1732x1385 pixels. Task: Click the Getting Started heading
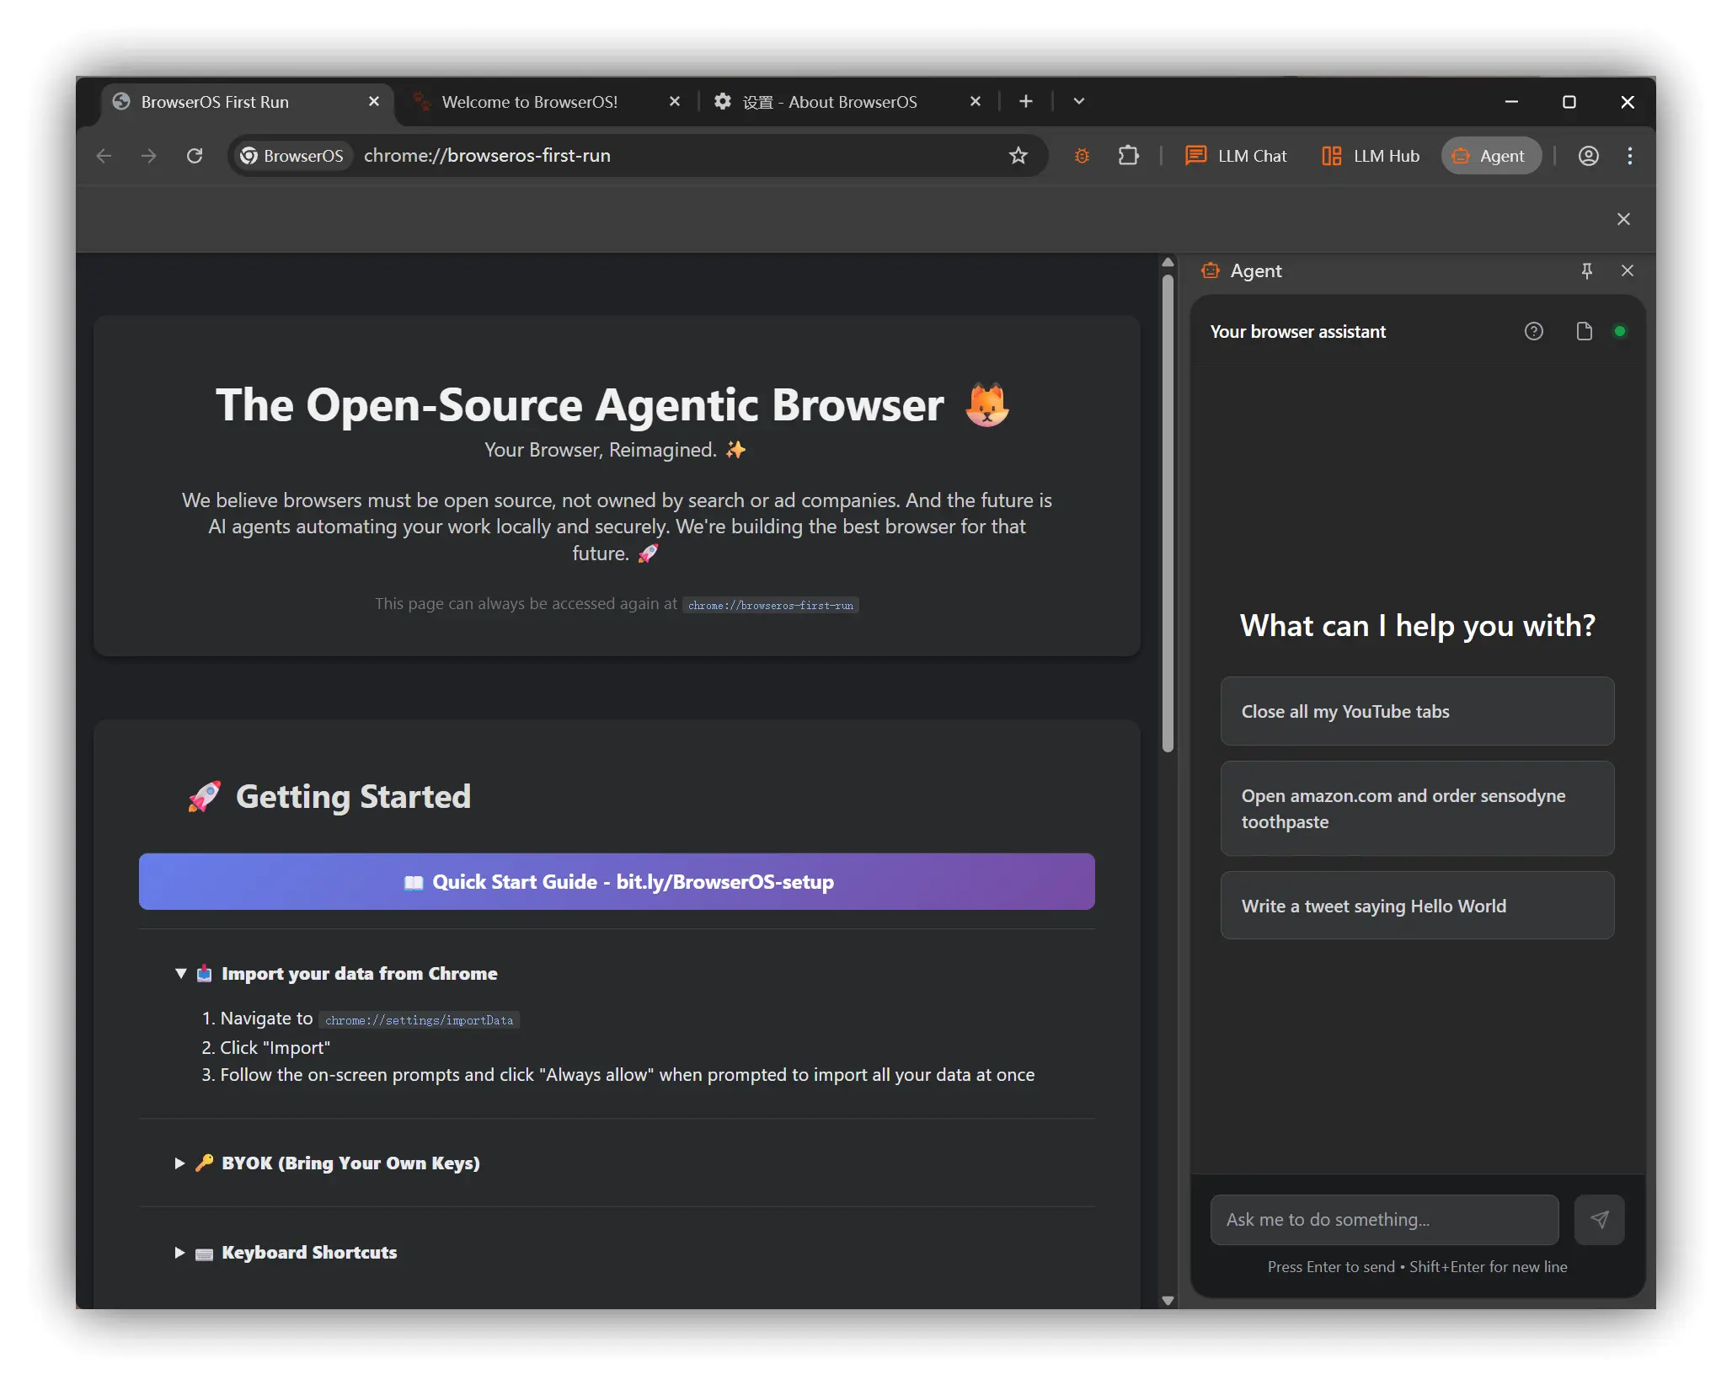[x=353, y=796]
